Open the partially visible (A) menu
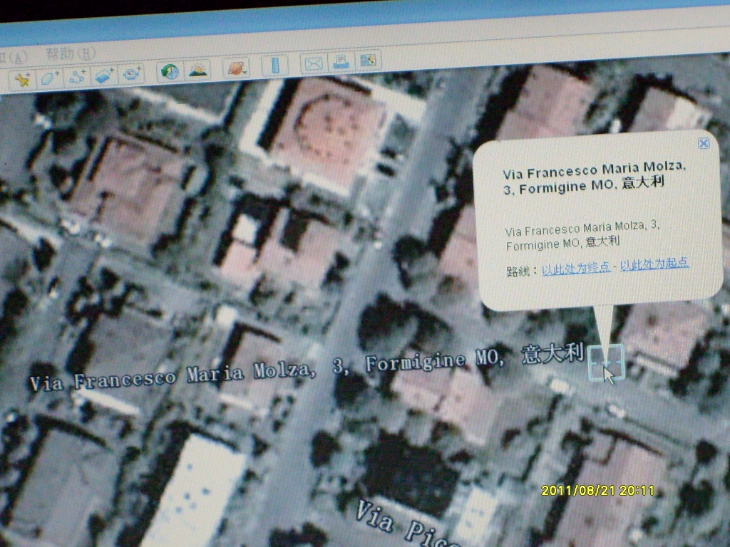Image resolution: width=730 pixels, height=547 pixels. click(x=14, y=57)
